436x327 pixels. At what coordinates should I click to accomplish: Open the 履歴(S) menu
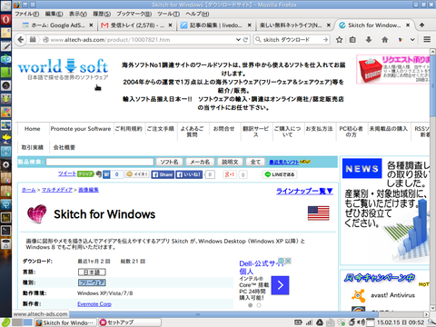click(102, 14)
